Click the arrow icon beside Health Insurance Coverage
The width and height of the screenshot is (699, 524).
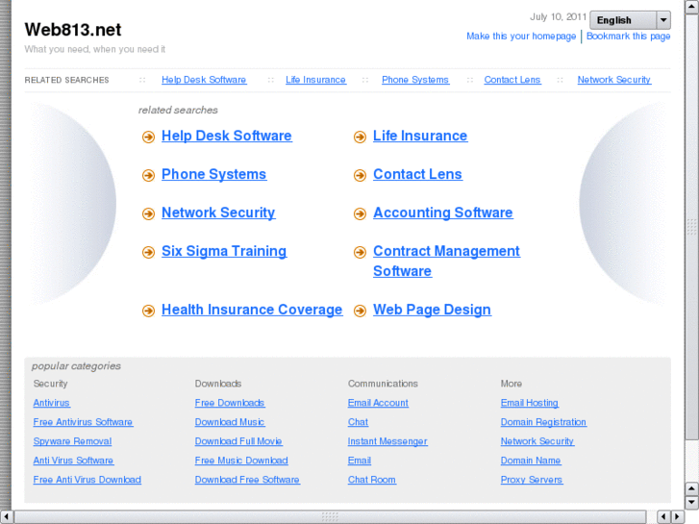[148, 311]
